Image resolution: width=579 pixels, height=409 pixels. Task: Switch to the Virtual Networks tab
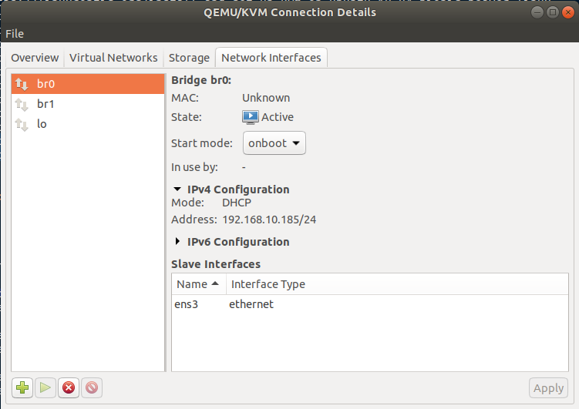pos(113,58)
